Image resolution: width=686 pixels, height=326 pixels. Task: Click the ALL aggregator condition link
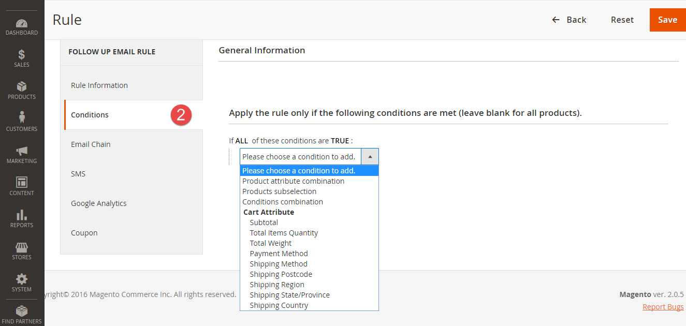click(x=242, y=141)
